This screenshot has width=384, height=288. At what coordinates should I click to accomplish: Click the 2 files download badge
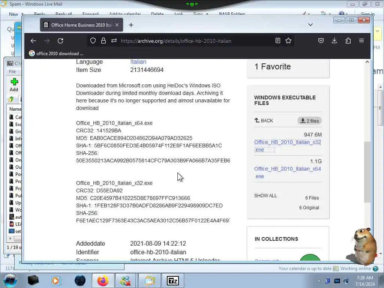click(309, 121)
